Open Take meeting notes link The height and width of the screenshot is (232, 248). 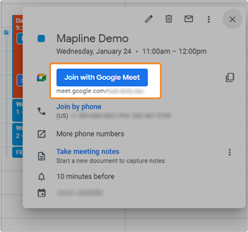(x=88, y=151)
